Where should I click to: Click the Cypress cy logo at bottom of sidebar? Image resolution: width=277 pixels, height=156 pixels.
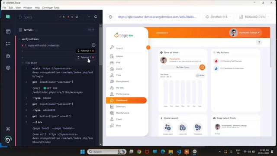click(8, 140)
